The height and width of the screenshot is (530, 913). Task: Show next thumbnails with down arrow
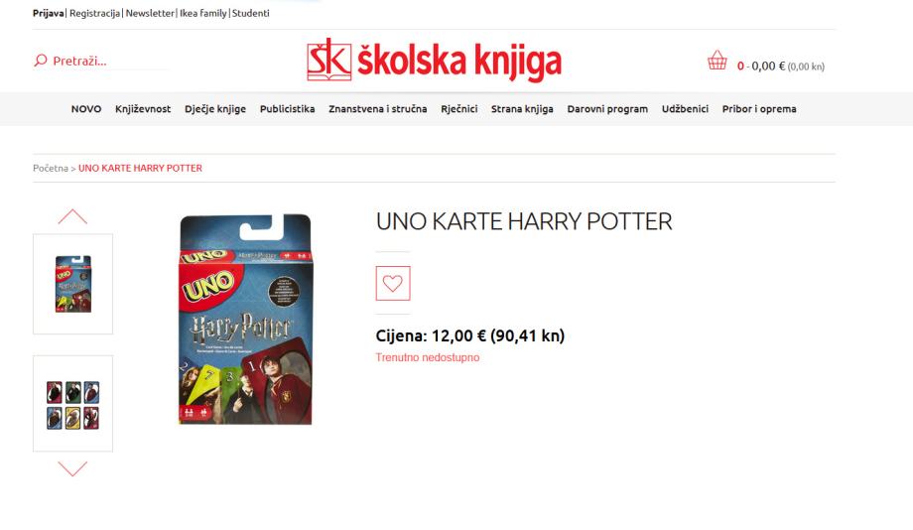click(x=72, y=468)
